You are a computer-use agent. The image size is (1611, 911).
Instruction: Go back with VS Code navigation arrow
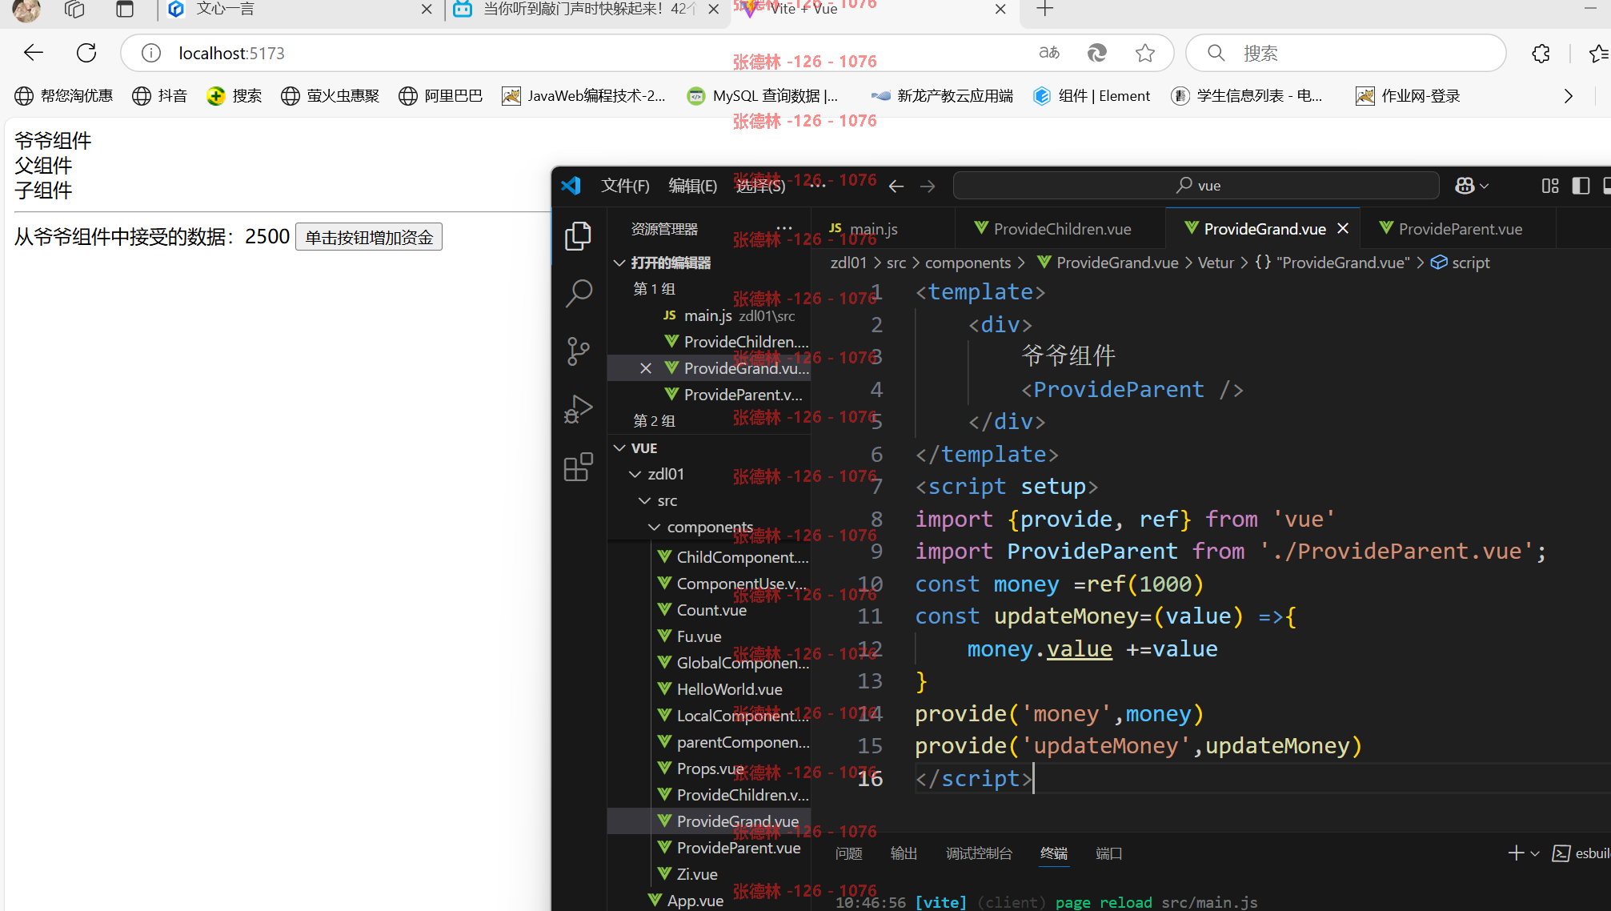pyautogui.click(x=896, y=186)
